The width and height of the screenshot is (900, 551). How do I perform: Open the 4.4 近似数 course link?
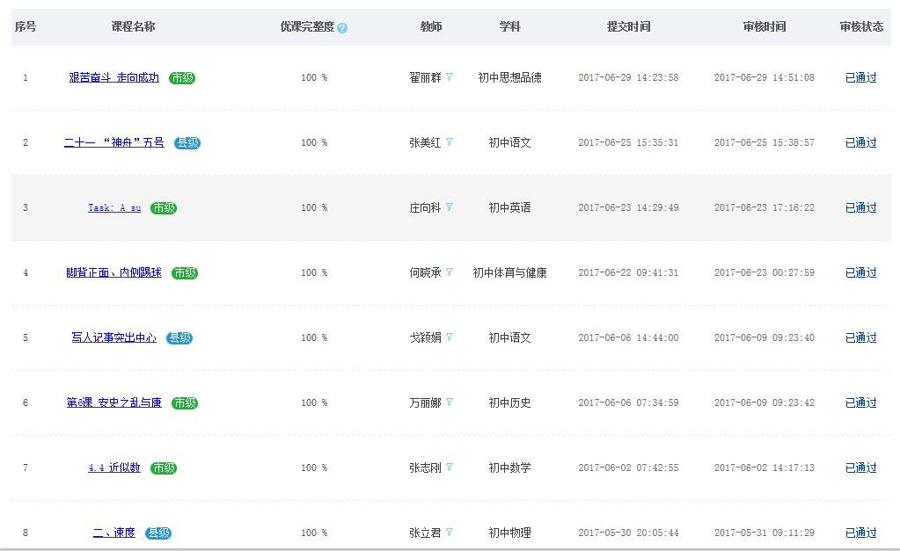point(114,468)
